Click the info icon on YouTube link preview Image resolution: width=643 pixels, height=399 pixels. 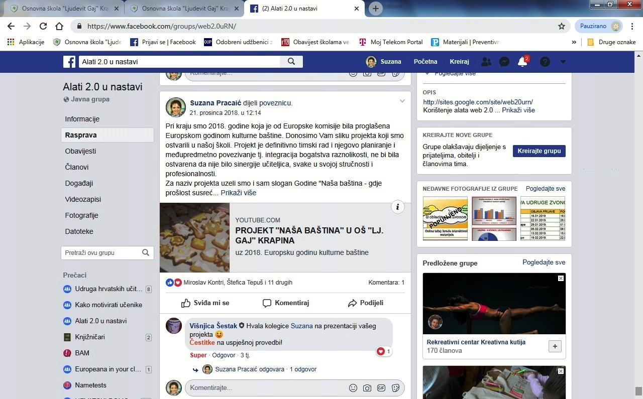point(397,207)
